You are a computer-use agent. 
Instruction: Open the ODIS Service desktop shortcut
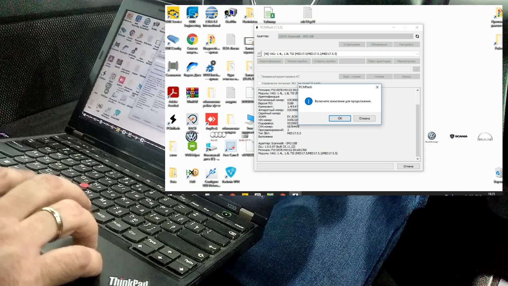pos(173,15)
